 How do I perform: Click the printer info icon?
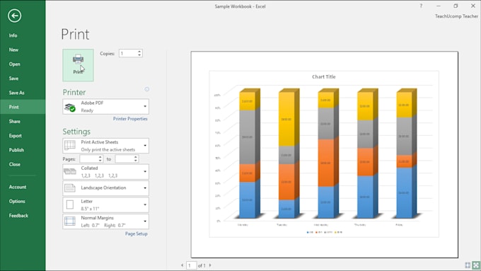click(147, 89)
